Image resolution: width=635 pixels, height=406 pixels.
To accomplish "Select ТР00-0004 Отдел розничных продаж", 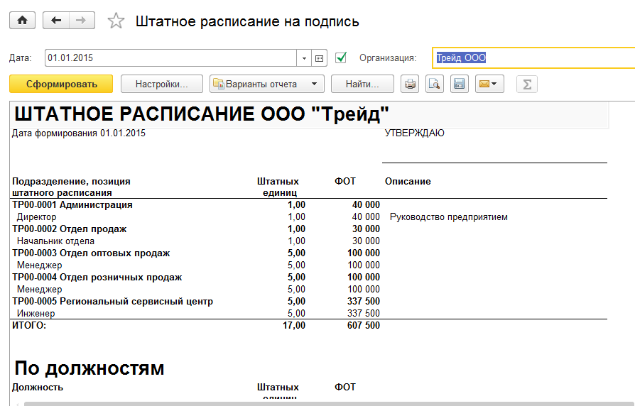I will 97,278.
